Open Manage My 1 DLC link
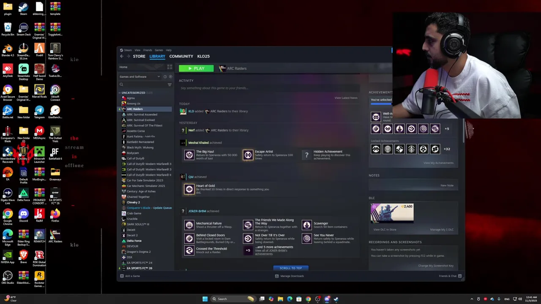541x304 pixels. (x=442, y=230)
